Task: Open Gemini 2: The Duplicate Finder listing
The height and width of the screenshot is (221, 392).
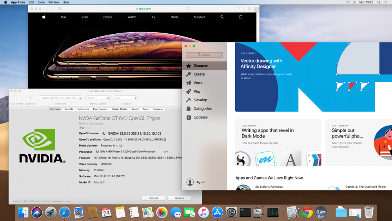Action: click(365, 187)
